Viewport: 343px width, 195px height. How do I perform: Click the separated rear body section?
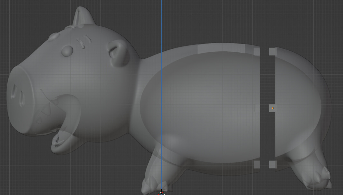(x=303, y=109)
